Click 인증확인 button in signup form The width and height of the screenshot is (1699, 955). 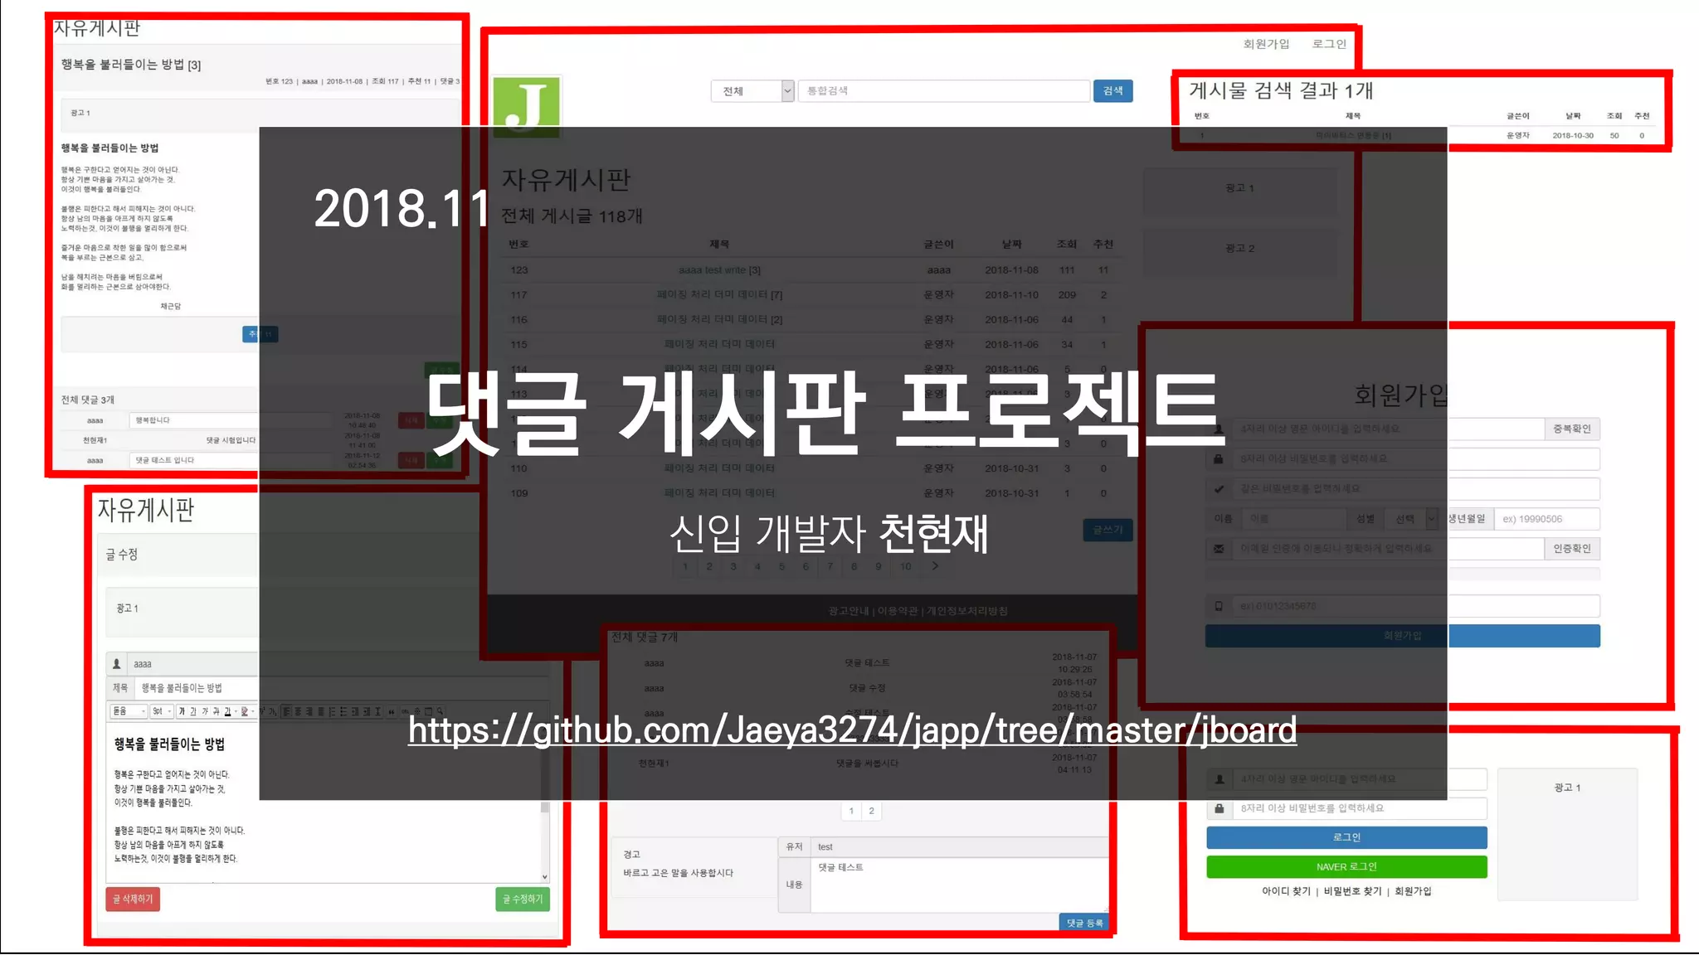(x=1572, y=548)
